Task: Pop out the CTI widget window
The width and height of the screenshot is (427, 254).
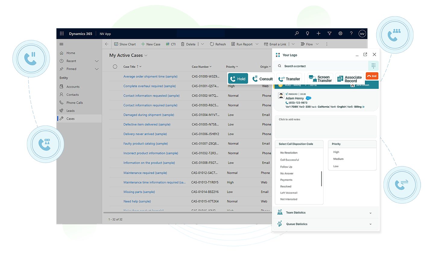Action: click(x=365, y=55)
